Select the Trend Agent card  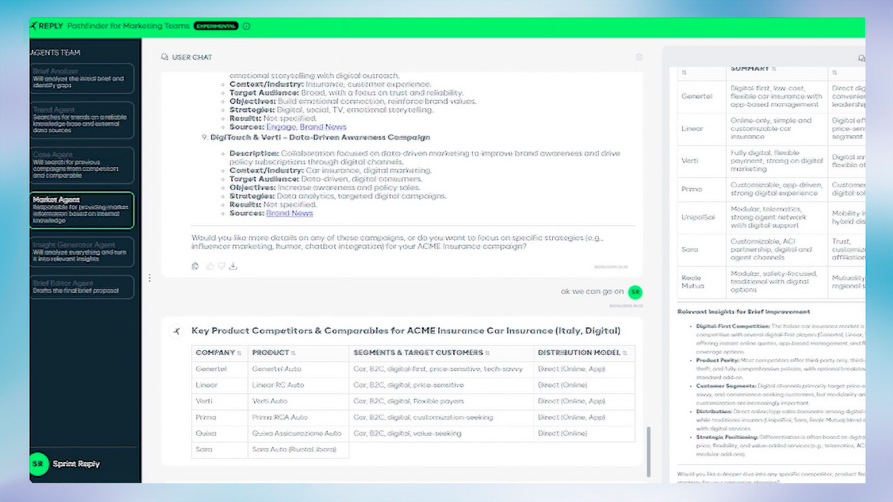(81, 120)
